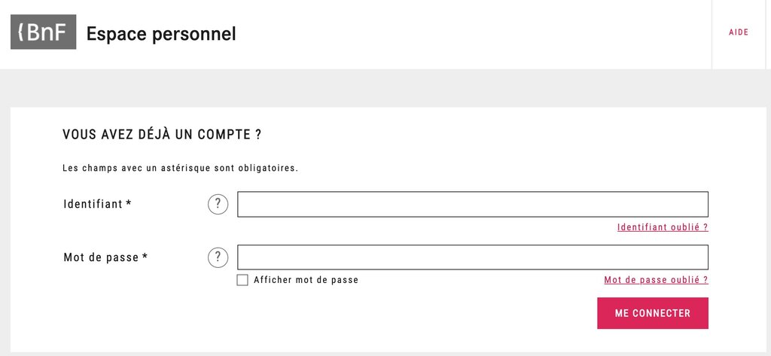Click the required asterisk next to Mot de passe

(x=145, y=256)
